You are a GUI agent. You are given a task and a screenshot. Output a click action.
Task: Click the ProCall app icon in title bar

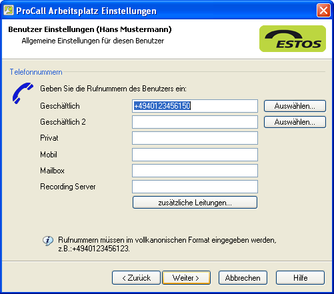pyautogui.click(x=9, y=10)
